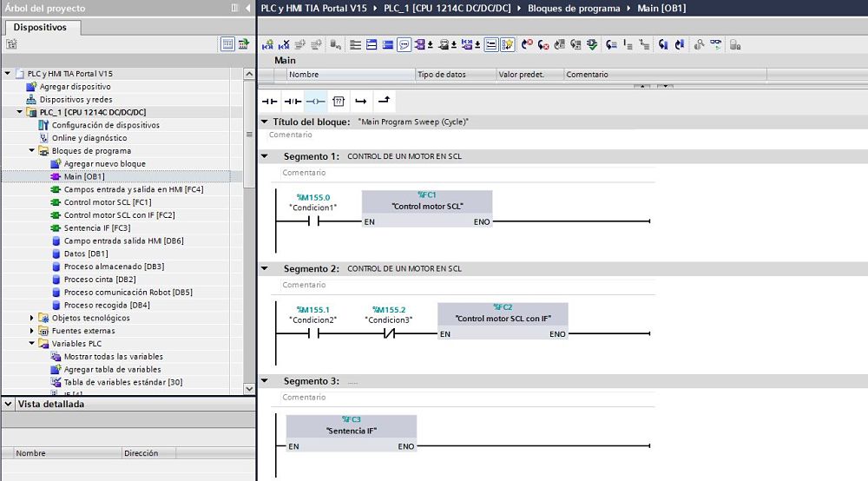Insert a normally open contact
This screenshot has height=481, width=868.
(270, 102)
